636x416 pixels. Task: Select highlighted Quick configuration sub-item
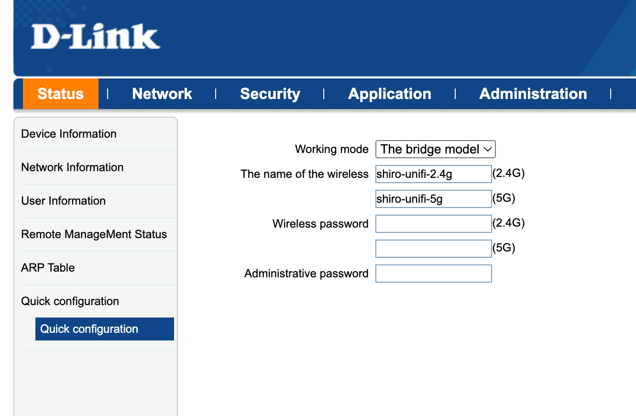[105, 329]
